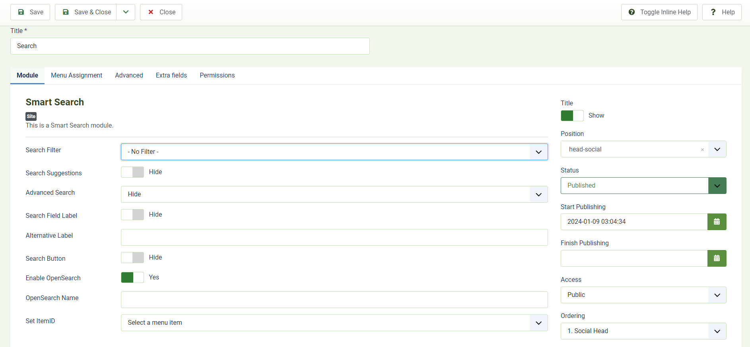Click the OpenSearch Name input field

(x=334, y=300)
